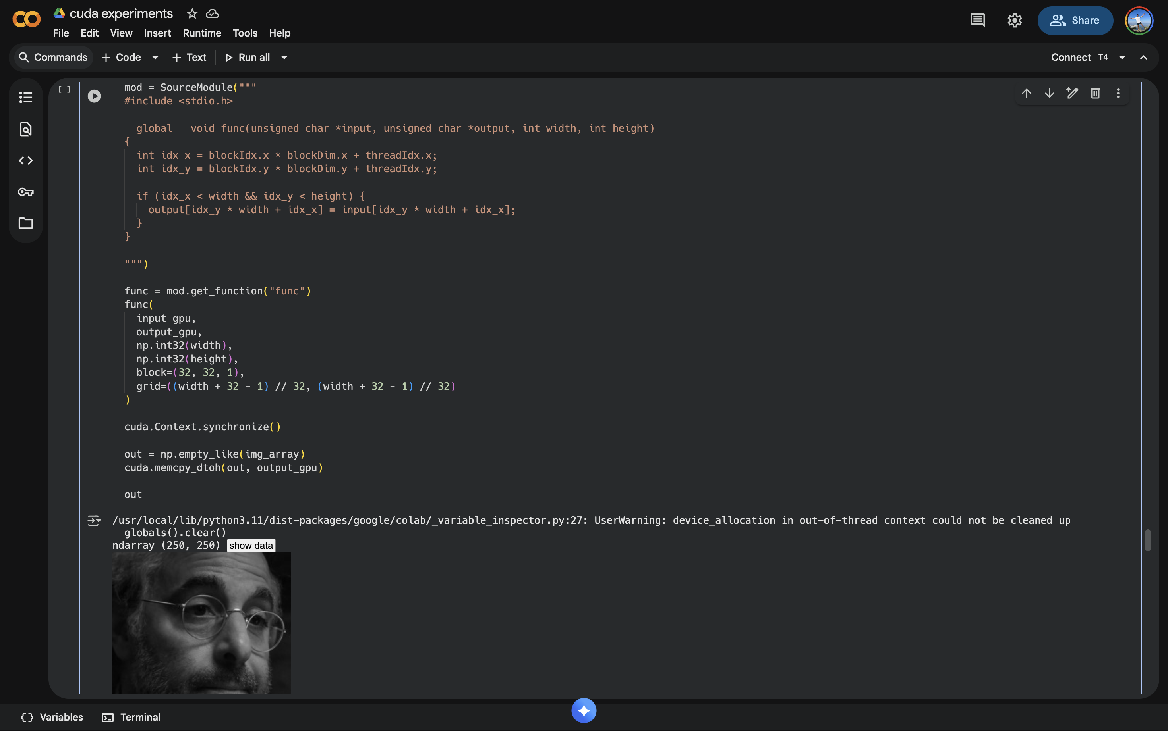Open the table of contents sidebar
This screenshot has width=1168, height=731.
tap(26, 97)
